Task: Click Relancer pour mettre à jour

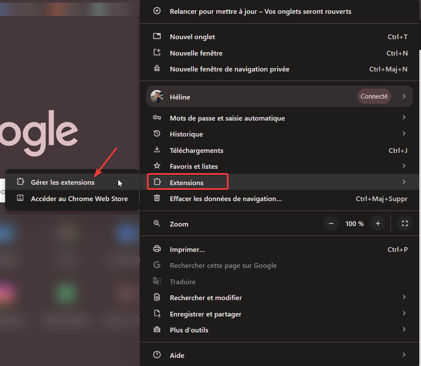Action: pos(280,11)
